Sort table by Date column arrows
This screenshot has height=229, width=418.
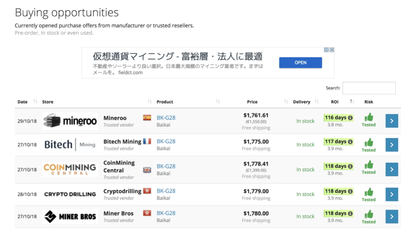pyautogui.click(x=35, y=101)
